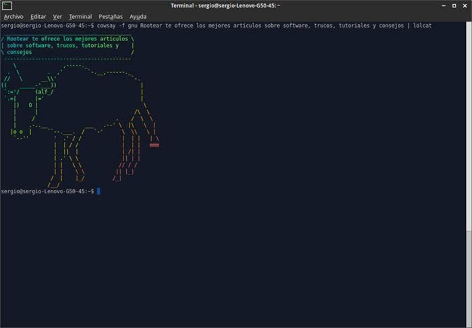Click 'sobre software, trucos, tutoriales y' line

coord(63,45)
